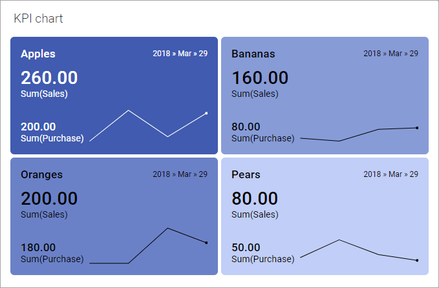Click the Bananas sparkline end point
This screenshot has height=288, width=439.
pos(417,128)
